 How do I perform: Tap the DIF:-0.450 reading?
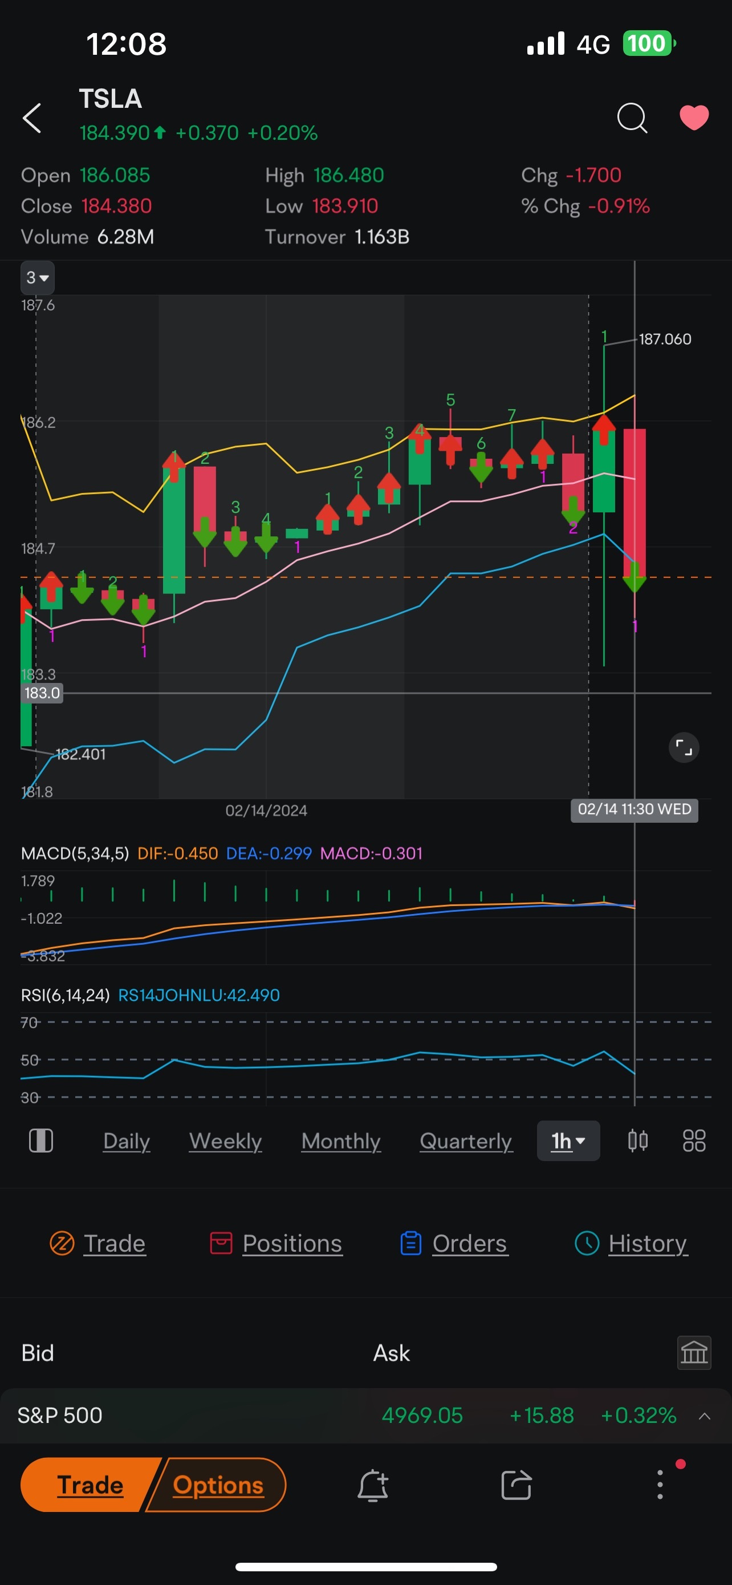[x=178, y=854]
